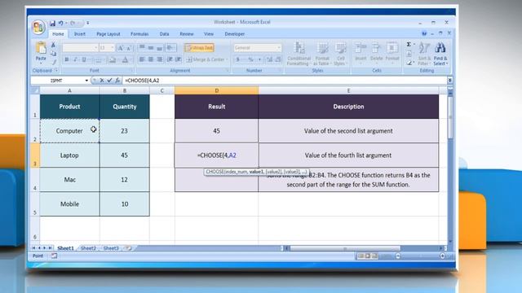
Task: Click the Decrease Indent icon
Action: tap(170, 59)
